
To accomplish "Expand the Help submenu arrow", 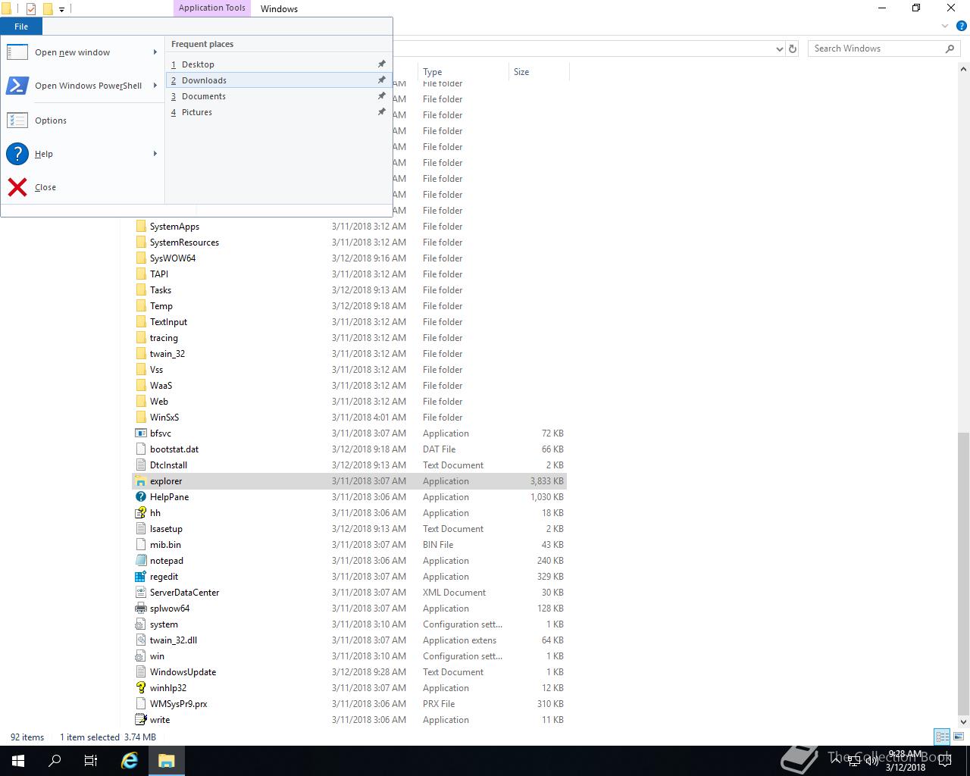I will click(155, 154).
